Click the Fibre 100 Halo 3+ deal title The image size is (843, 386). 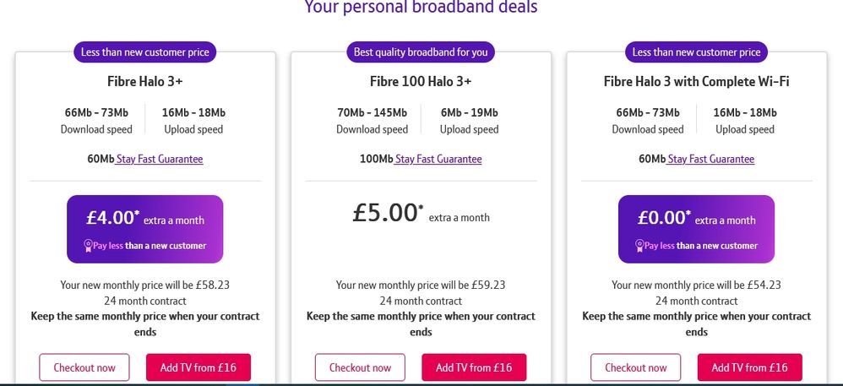[x=421, y=82]
